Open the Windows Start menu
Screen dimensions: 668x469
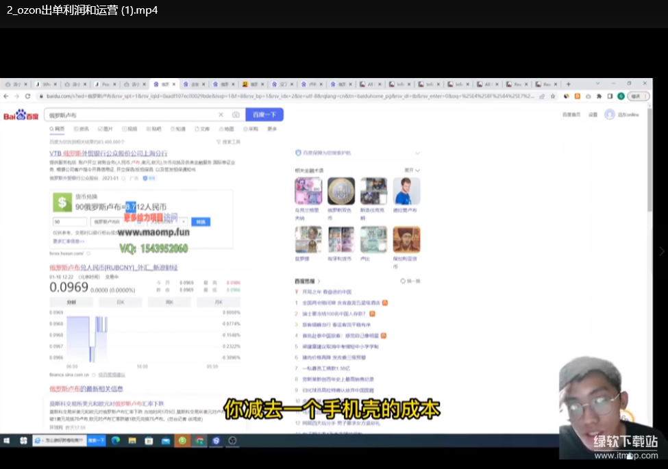coord(7,440)
